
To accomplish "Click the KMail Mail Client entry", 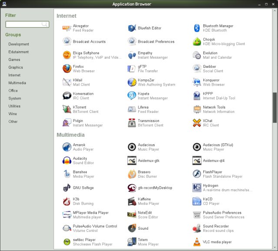I will 76,82.
